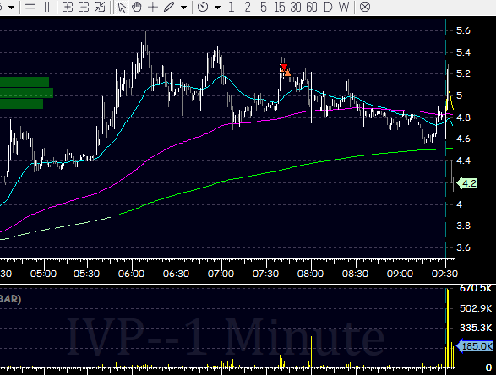
Task: Click the orange up-triangle trade marker
Action: pos(287,73)
